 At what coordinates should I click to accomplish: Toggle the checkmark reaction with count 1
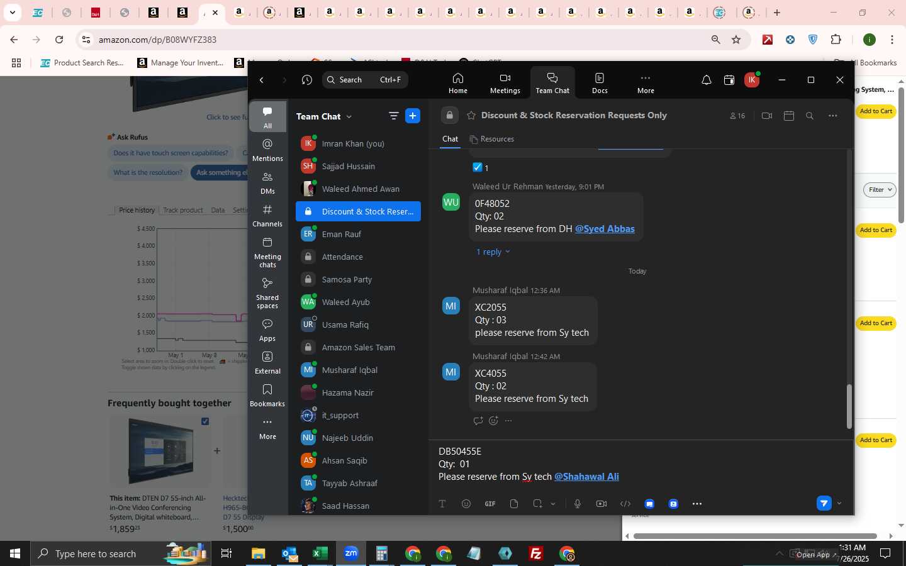point(481,167)
